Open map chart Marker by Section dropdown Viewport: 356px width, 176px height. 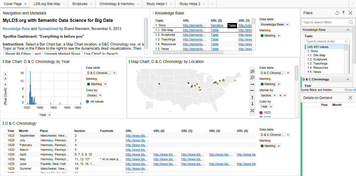click(268, 95)
